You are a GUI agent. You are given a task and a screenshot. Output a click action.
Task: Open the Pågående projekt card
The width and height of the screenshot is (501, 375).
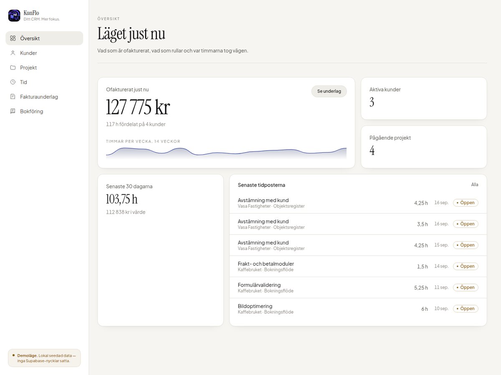click(424, 147)
